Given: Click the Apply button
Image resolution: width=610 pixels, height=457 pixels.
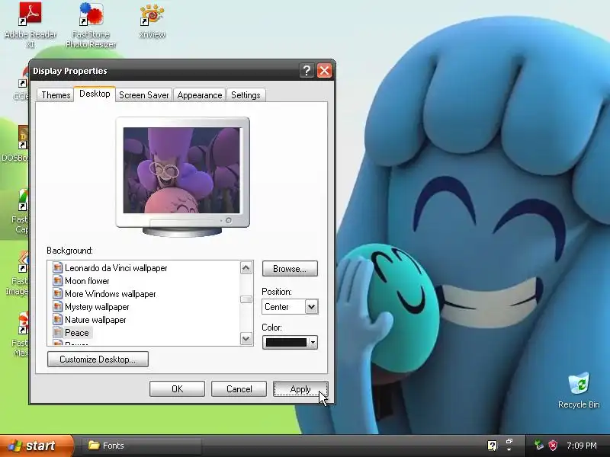Looking at the screenshot, I should coord(300,389).
